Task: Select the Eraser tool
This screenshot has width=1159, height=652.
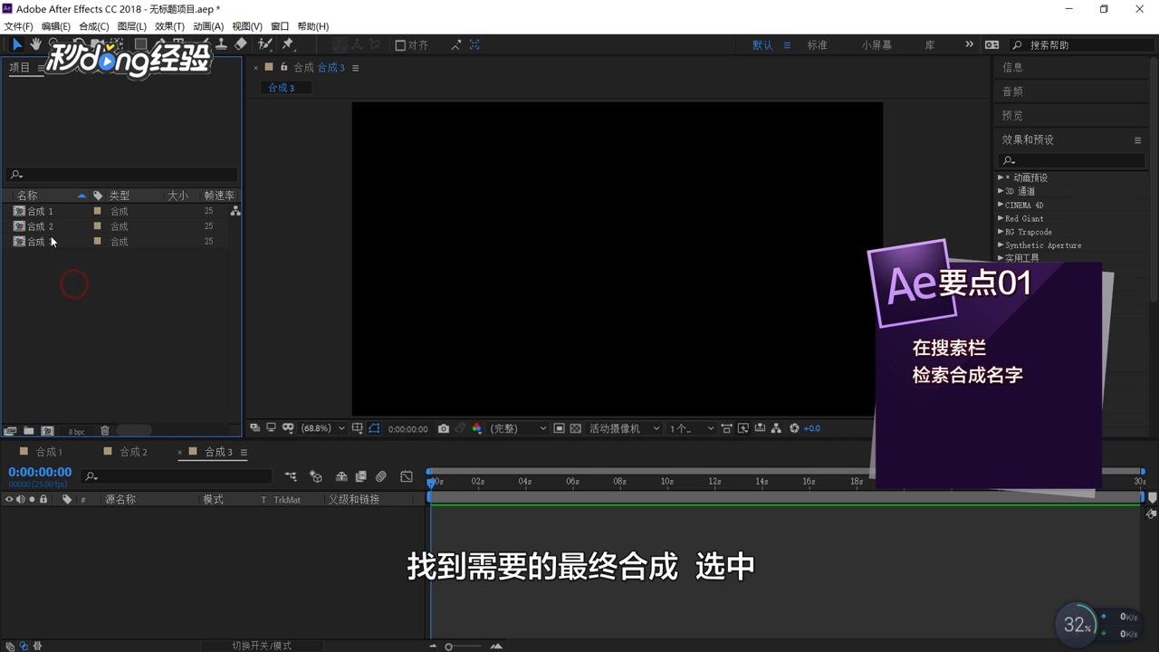Action: 241,43
